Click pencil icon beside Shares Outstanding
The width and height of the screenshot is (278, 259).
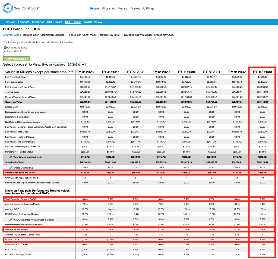[x=11, y=167]
